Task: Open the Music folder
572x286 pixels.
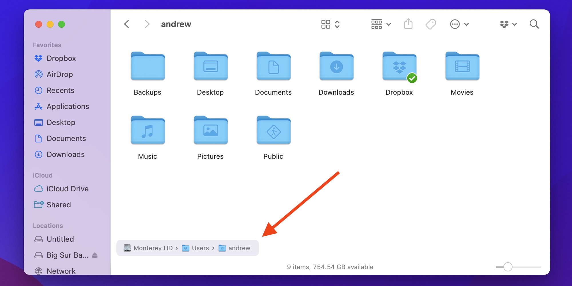Action: [148, 131]
